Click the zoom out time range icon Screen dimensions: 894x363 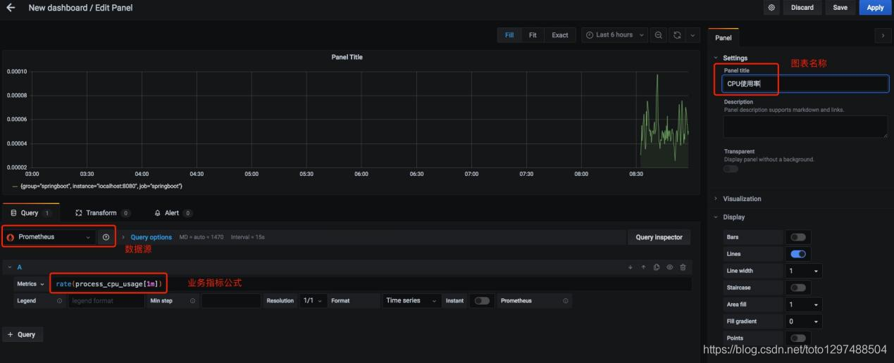(659, 35)
